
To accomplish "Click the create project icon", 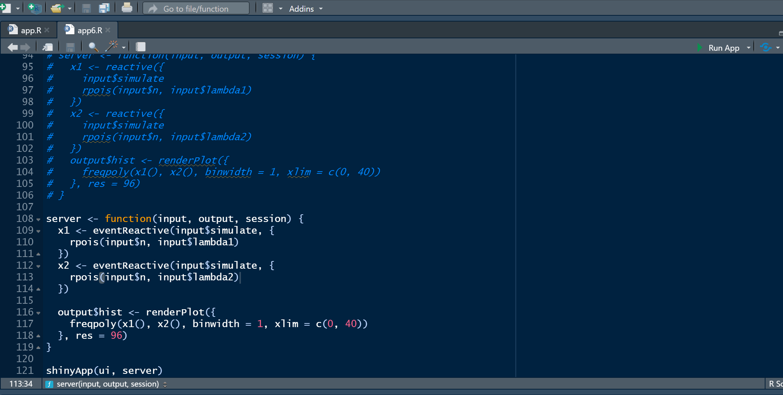I will coord(35,8).
